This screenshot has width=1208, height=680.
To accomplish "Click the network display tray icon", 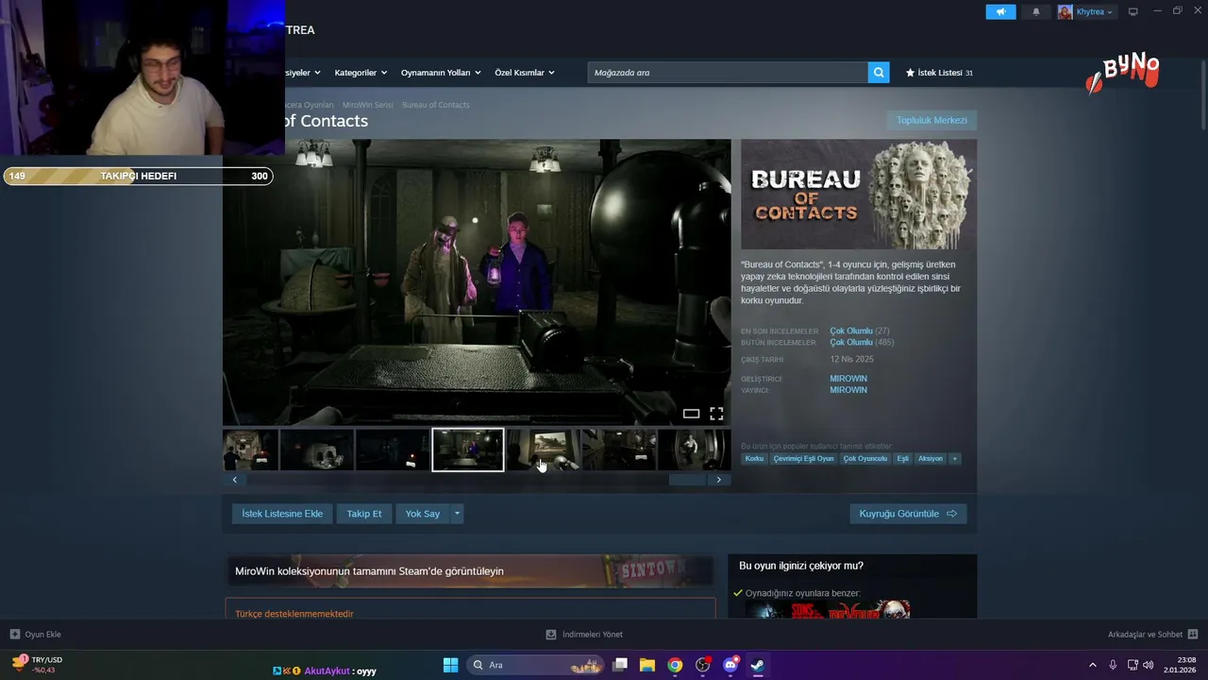I will click(x=1132, y=665).
